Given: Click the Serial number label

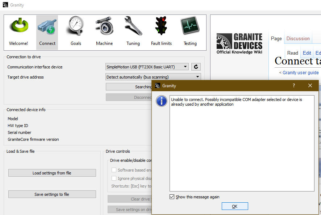Looking at the screenshot, I should click(x=20, y=132).
